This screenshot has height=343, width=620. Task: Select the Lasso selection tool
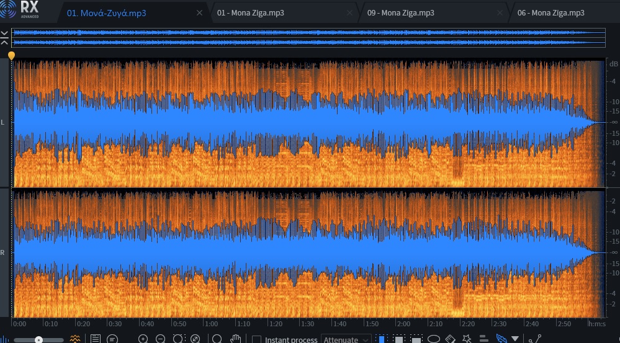[x=434, y=339]
